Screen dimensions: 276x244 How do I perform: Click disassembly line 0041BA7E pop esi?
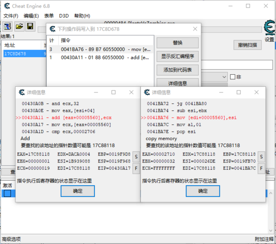pos(171,132)
